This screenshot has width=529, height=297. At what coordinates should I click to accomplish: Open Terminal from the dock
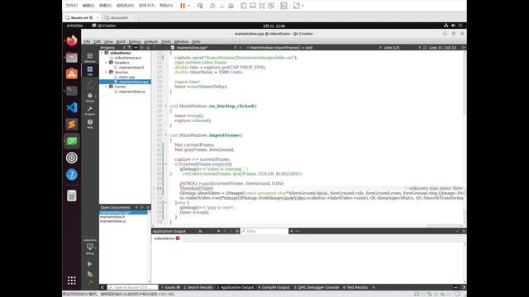pos(72,91)
